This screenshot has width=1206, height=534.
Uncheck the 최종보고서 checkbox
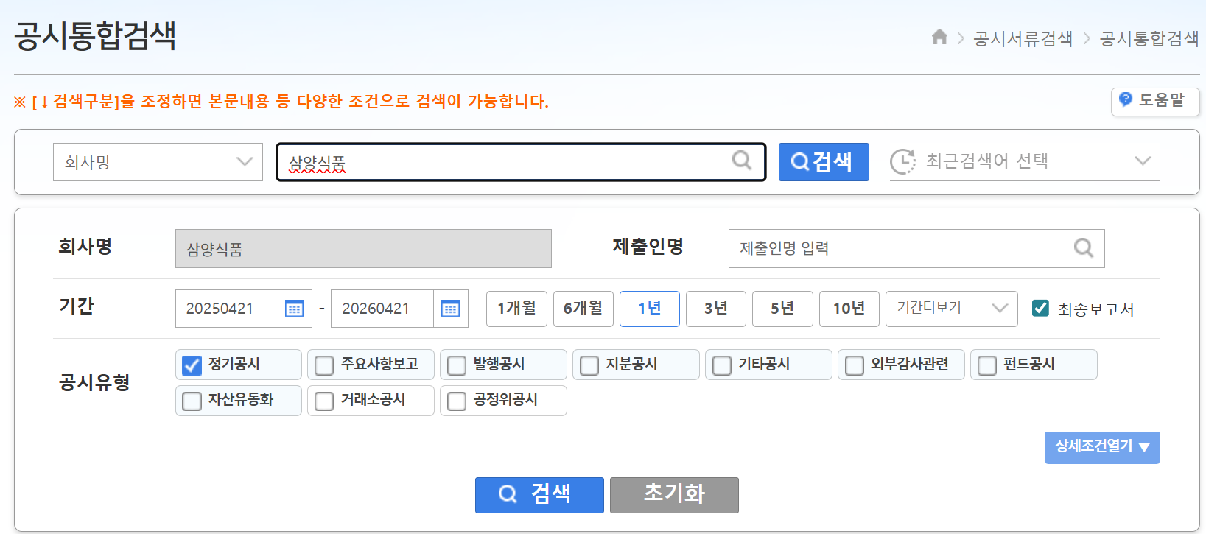pyautogui.click(x=1040, y=308)
